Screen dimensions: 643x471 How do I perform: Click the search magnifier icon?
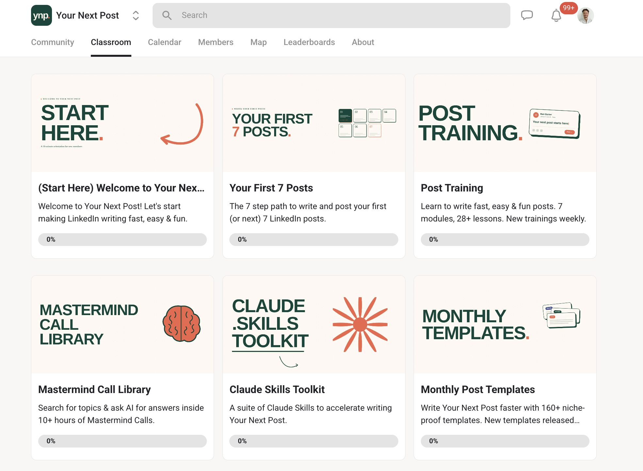pos(167,15)
